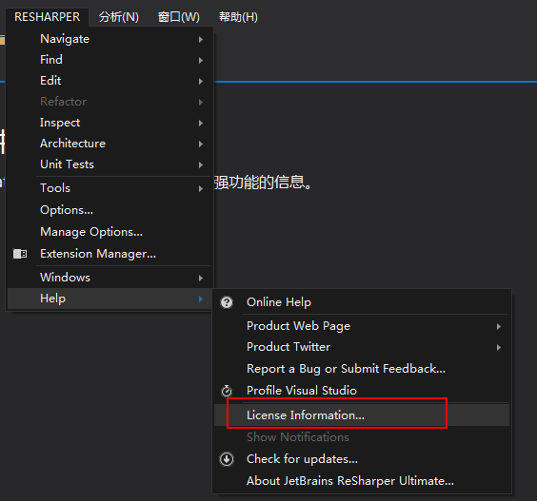Click Check for updates...
The height and width of the screenshot is (501, 537).
(x=362, y=459)
